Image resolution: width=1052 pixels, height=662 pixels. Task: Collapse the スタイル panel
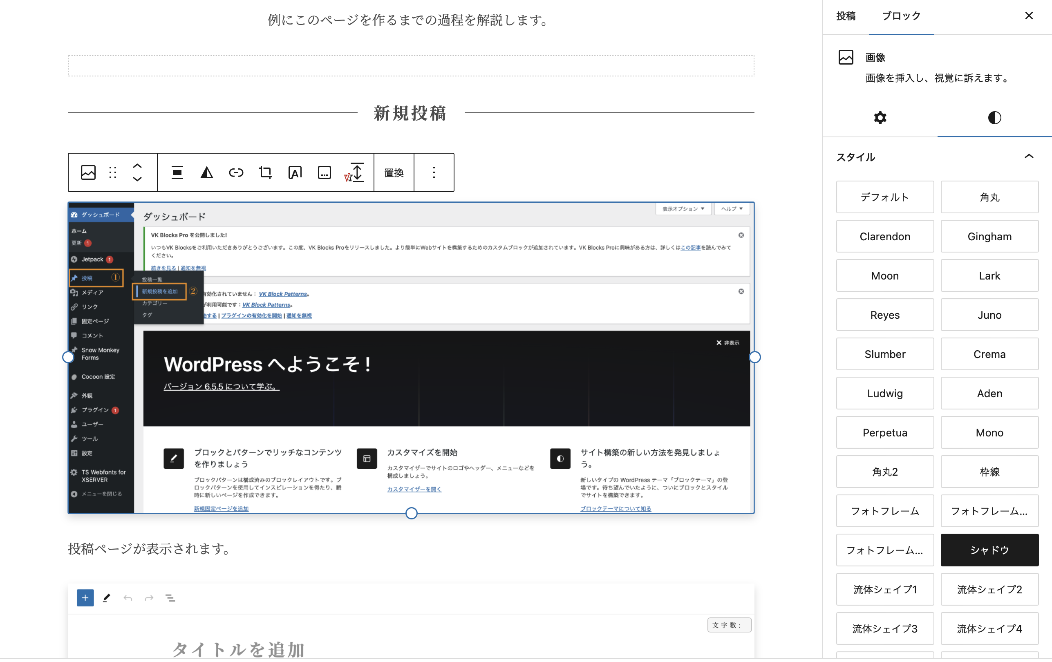pyautogui.click(x=1028, y=157)
